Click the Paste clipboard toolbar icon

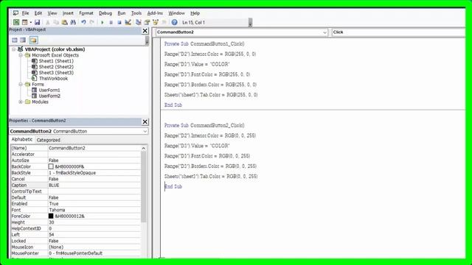[64, 22]
